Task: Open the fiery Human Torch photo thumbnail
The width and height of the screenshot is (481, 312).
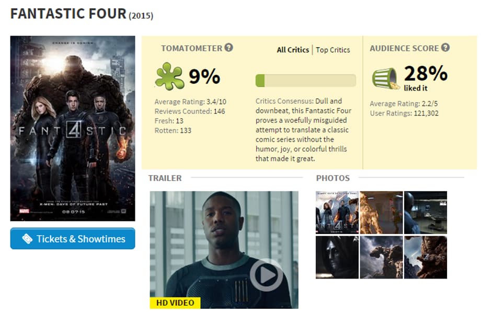Action: tap(381, 213)
